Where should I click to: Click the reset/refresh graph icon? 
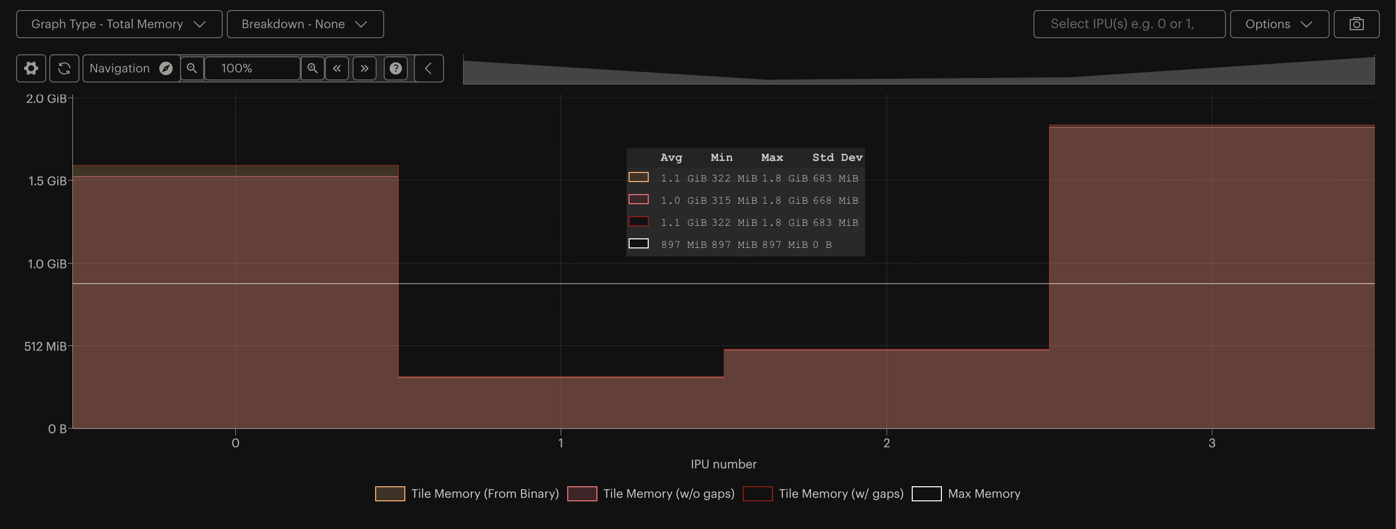pyautogui.click(x=64, y=68)
